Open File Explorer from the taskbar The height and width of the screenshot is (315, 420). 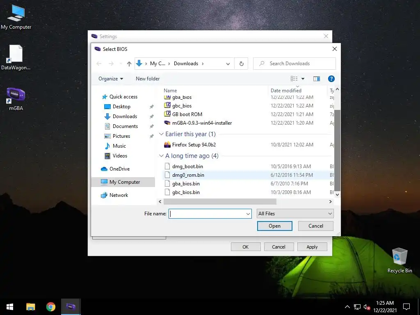click(x=30, y=307)
